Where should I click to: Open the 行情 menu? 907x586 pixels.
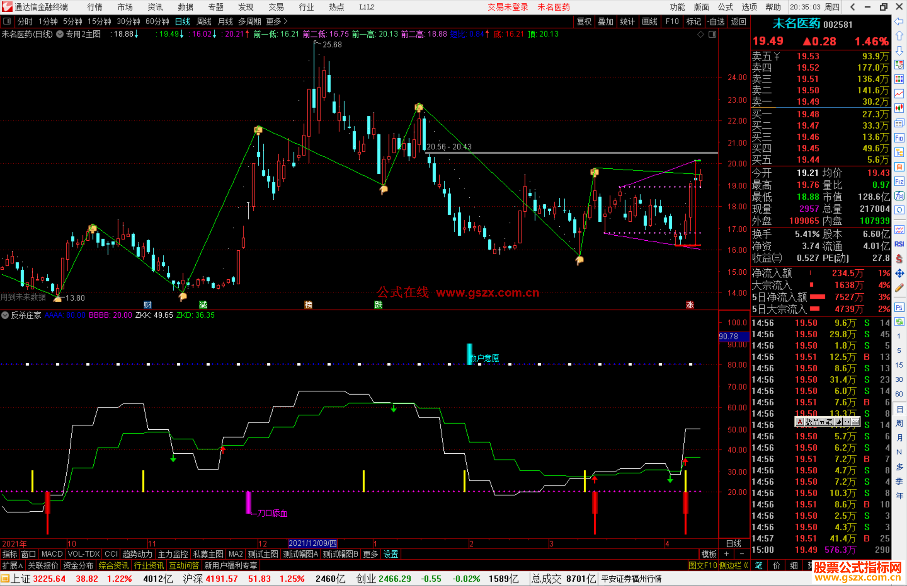tap(95, 7)
